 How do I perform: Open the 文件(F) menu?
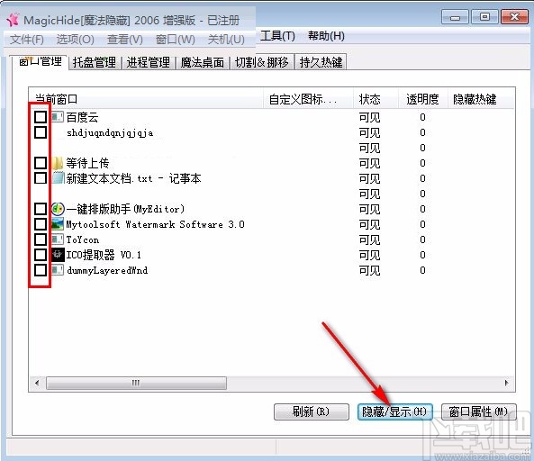coord(26,40)
